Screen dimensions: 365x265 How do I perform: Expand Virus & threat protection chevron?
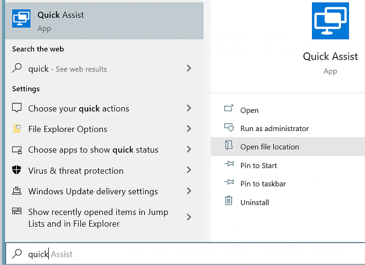click(x=189, y=170)
